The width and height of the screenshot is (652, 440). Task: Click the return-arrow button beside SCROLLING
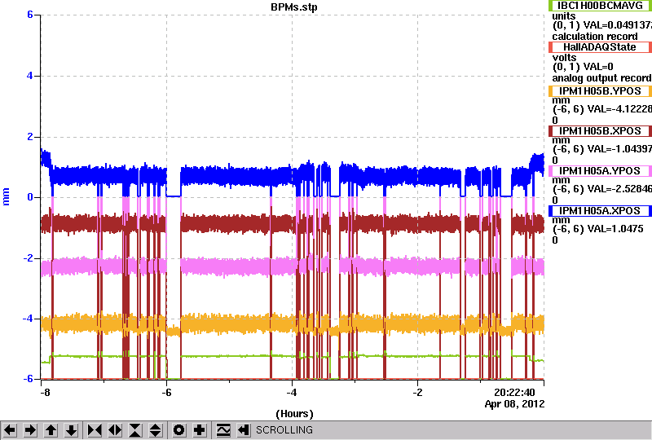click(x=244, y=430)
